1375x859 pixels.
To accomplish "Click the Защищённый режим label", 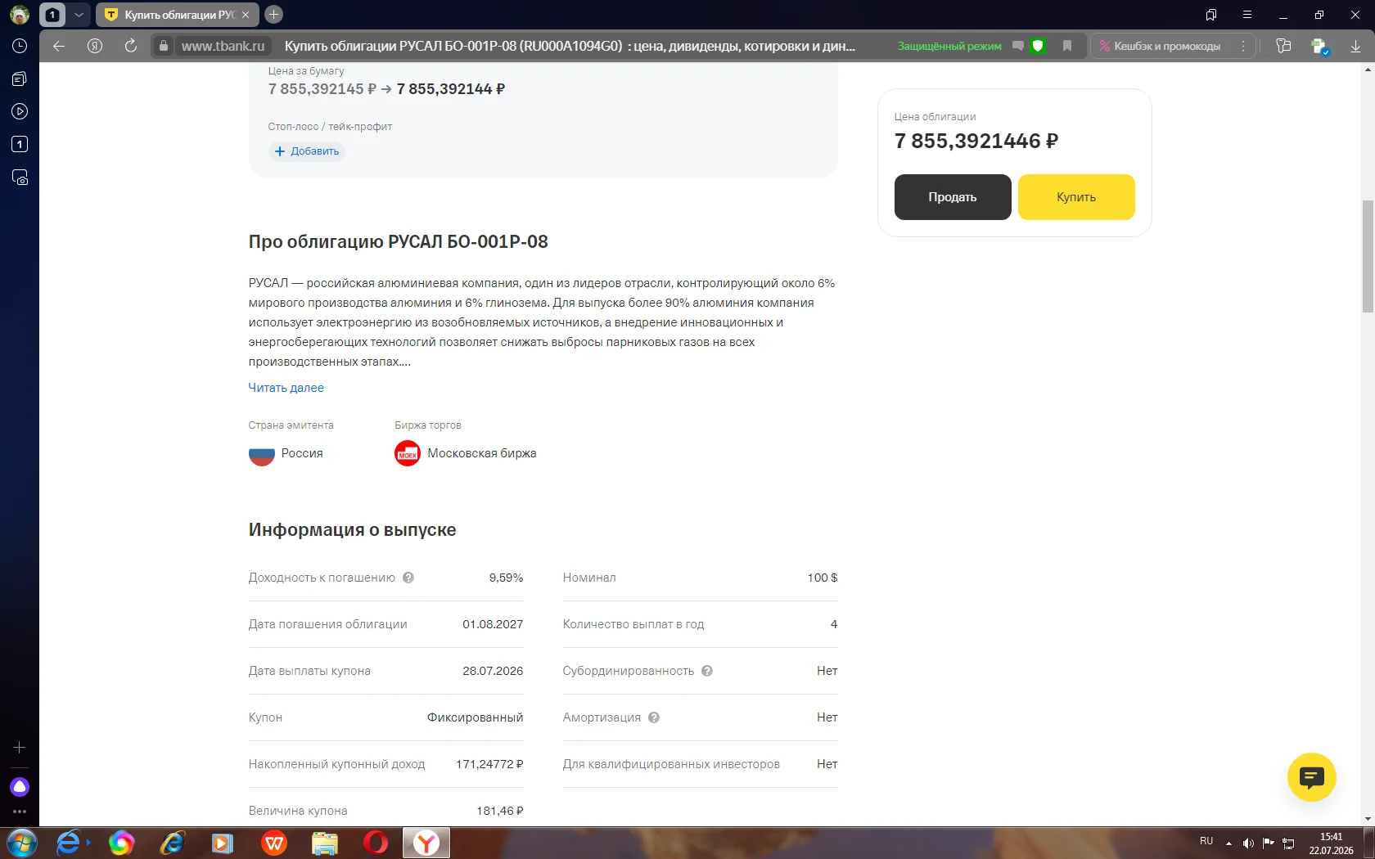I will point(949,46).
